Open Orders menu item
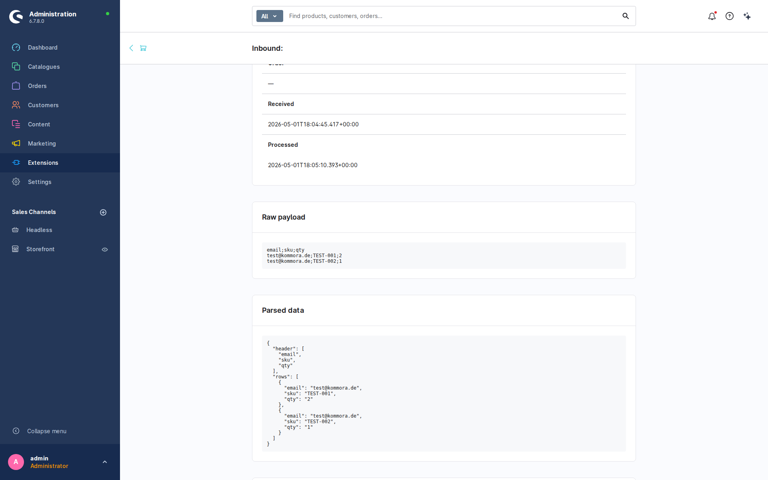The width and height of the screenshot is (768, 480). pos(60,86)
